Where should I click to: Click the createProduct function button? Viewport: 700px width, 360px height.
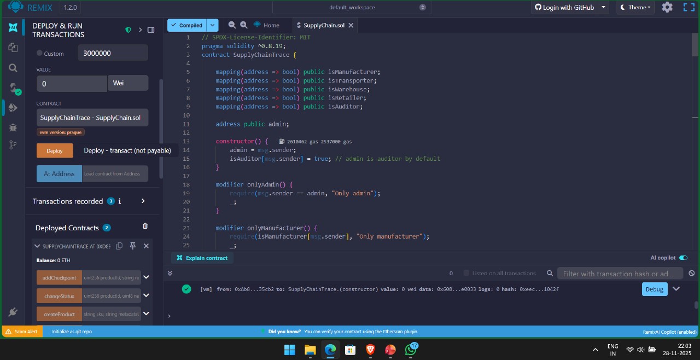point(59,314)
